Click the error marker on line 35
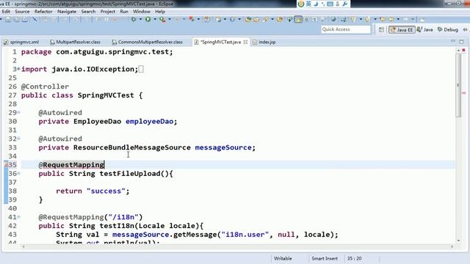 [x=6, y=165]
